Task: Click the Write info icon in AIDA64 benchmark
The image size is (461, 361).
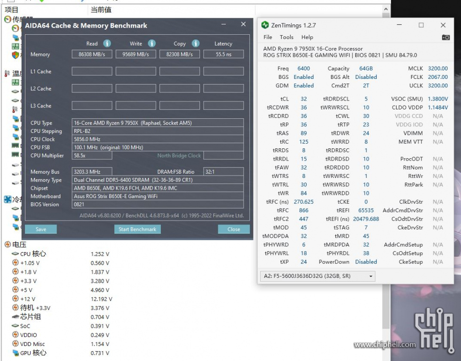Action: (x=151, y=44)
